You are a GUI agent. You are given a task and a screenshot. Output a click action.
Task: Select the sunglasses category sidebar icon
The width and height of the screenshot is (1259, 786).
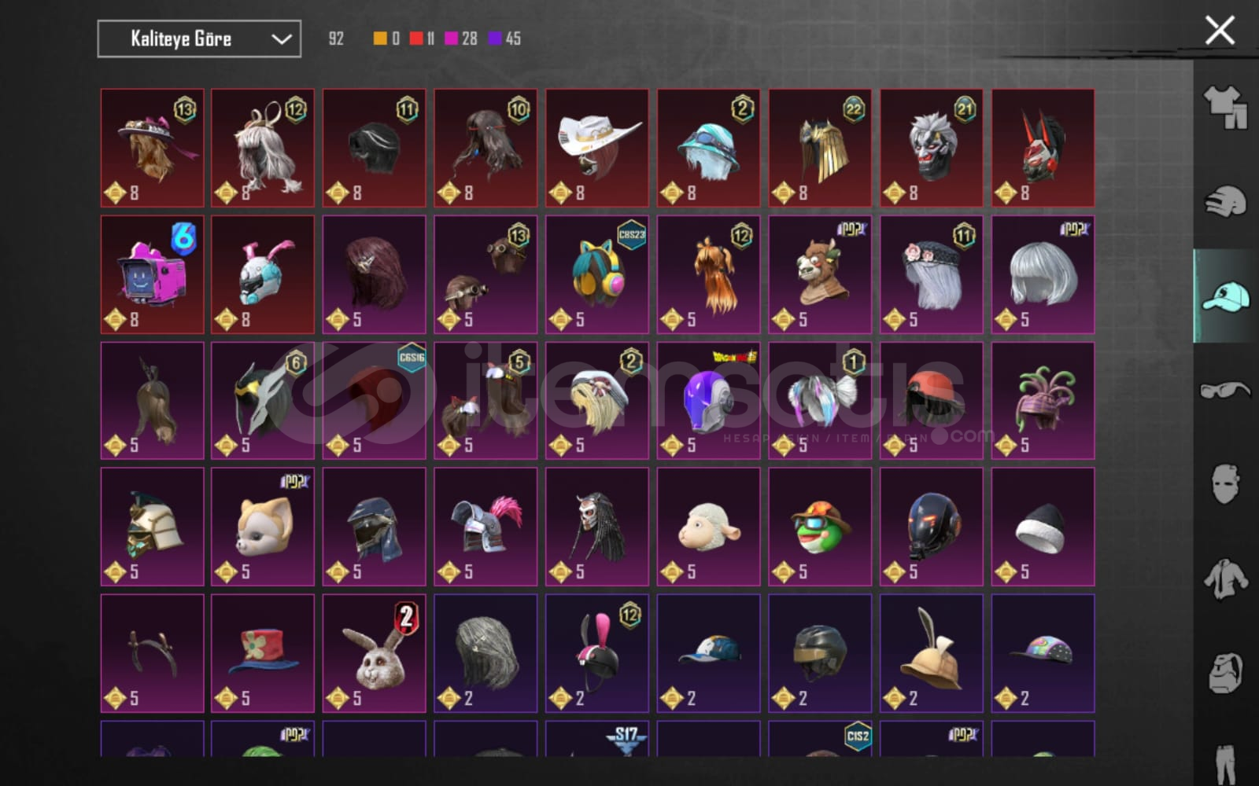pos(1225,390)
